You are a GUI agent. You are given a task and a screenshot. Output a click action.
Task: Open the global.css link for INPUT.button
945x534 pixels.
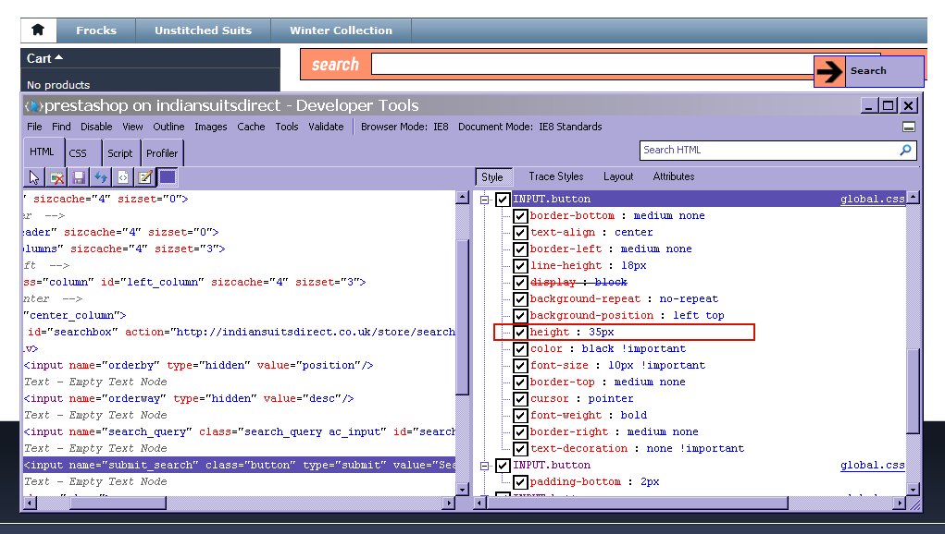(x=872, y=200)
